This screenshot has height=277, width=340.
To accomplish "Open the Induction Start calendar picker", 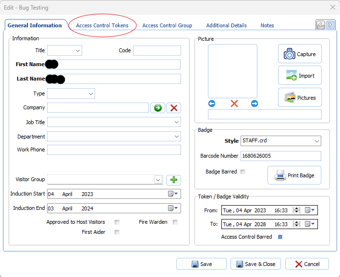I will (x=173, y=194).
